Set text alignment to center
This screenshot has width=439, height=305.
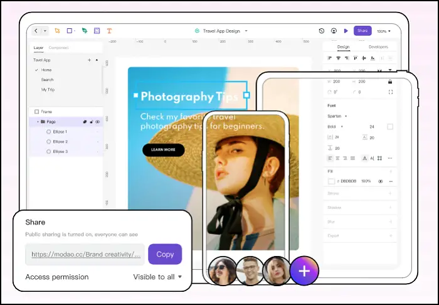337,158
